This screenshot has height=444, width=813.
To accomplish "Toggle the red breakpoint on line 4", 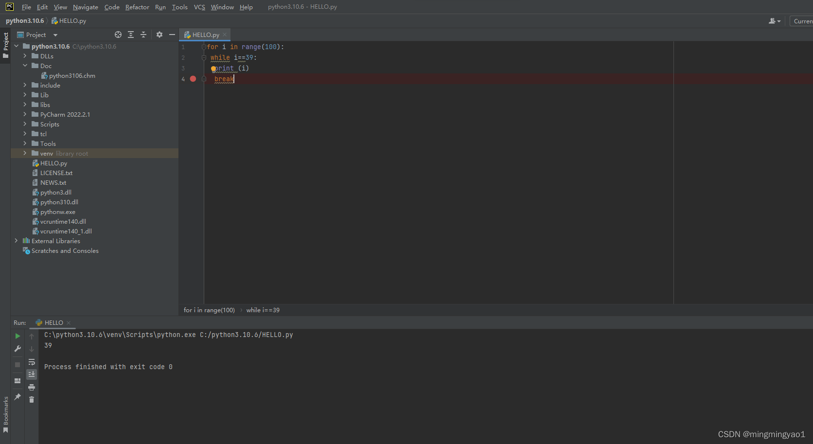I will [193, 79].
